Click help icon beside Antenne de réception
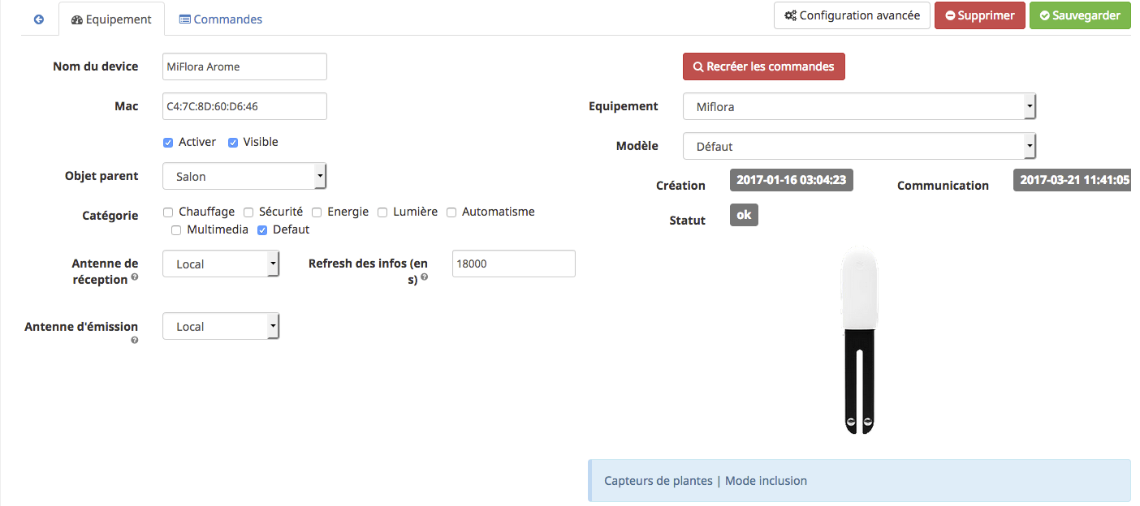 point(135,277)
